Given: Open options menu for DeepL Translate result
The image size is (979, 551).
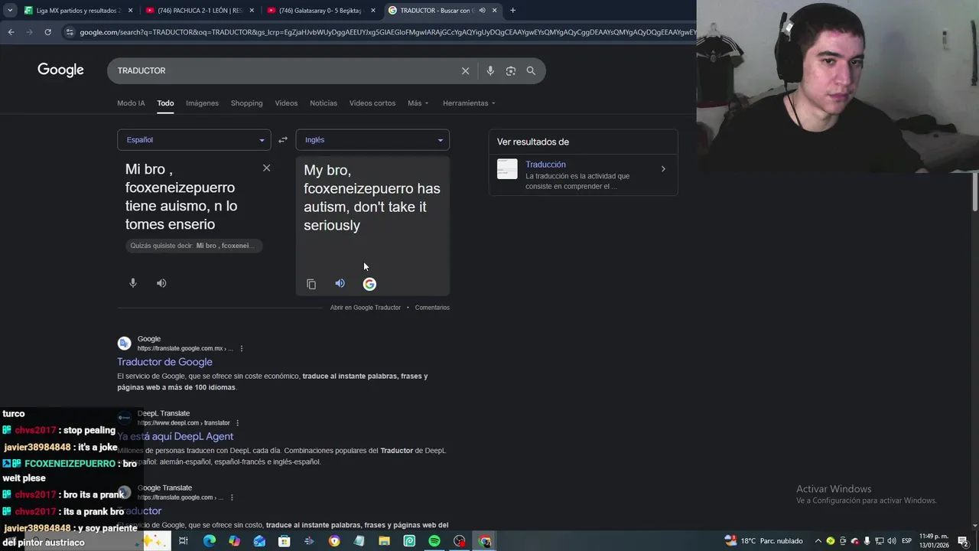Looking at the screenshot, I should coord(238,423).
